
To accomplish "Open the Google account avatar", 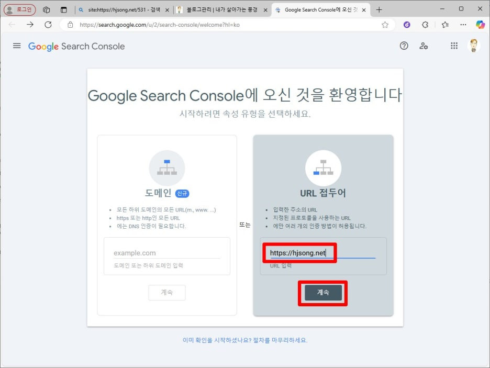I will coord(474,46).
